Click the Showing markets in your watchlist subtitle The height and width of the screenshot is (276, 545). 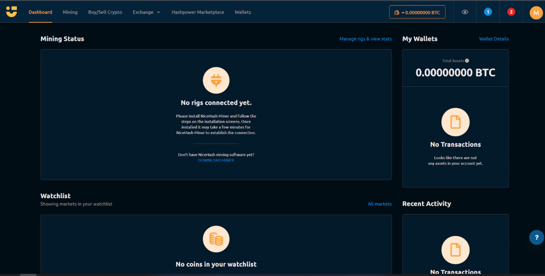(76, 204)
